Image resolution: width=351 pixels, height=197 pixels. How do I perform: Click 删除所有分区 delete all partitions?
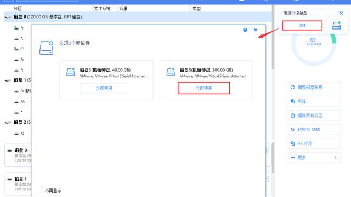click(314, 115)
